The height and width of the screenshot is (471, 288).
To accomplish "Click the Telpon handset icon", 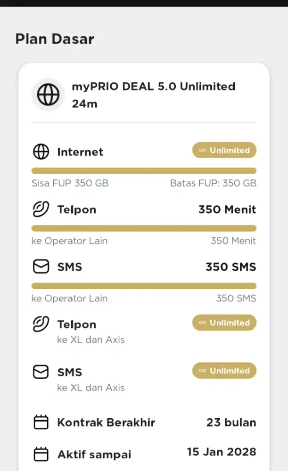I will [x=42, y=209].
